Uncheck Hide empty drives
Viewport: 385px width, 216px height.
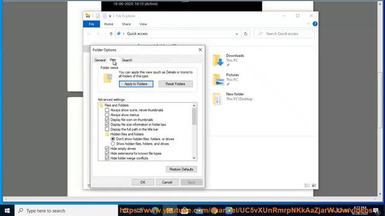(107, 149)
